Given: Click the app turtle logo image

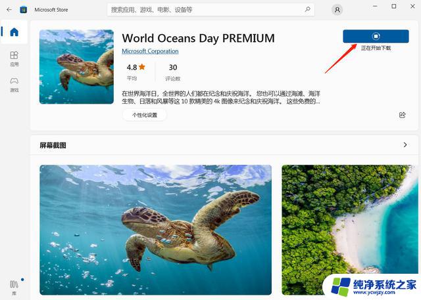Looking at the screenshot, I should [76, 67].
